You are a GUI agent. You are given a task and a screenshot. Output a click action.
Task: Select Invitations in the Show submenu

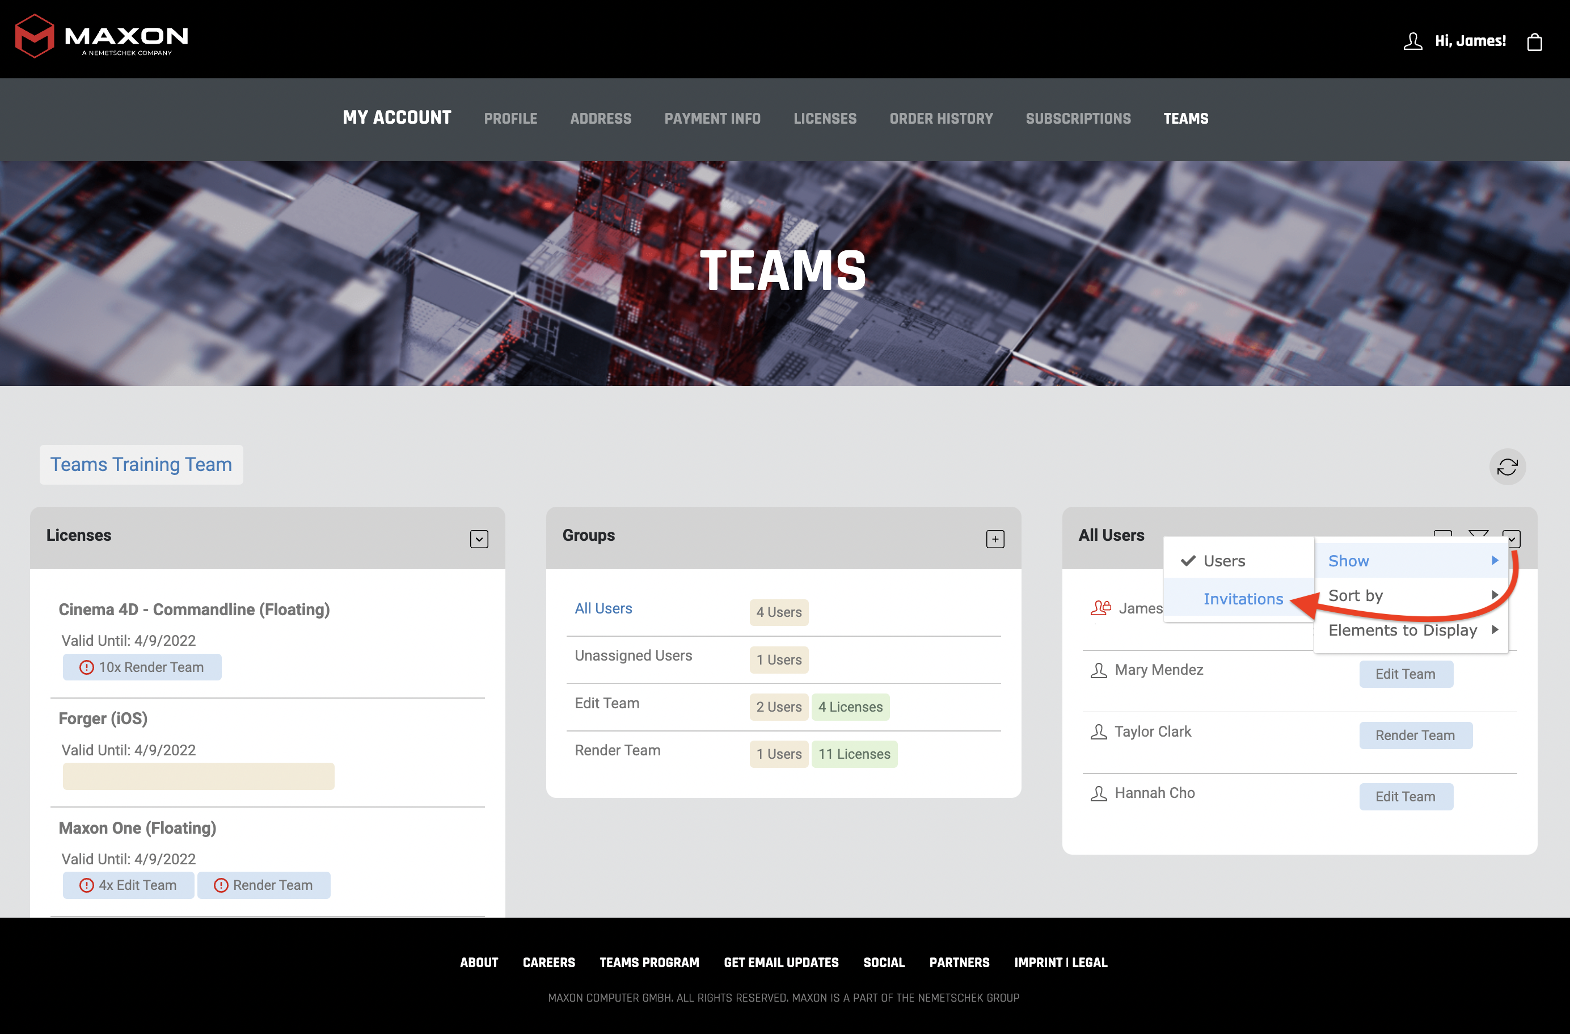click(1239, 599)
